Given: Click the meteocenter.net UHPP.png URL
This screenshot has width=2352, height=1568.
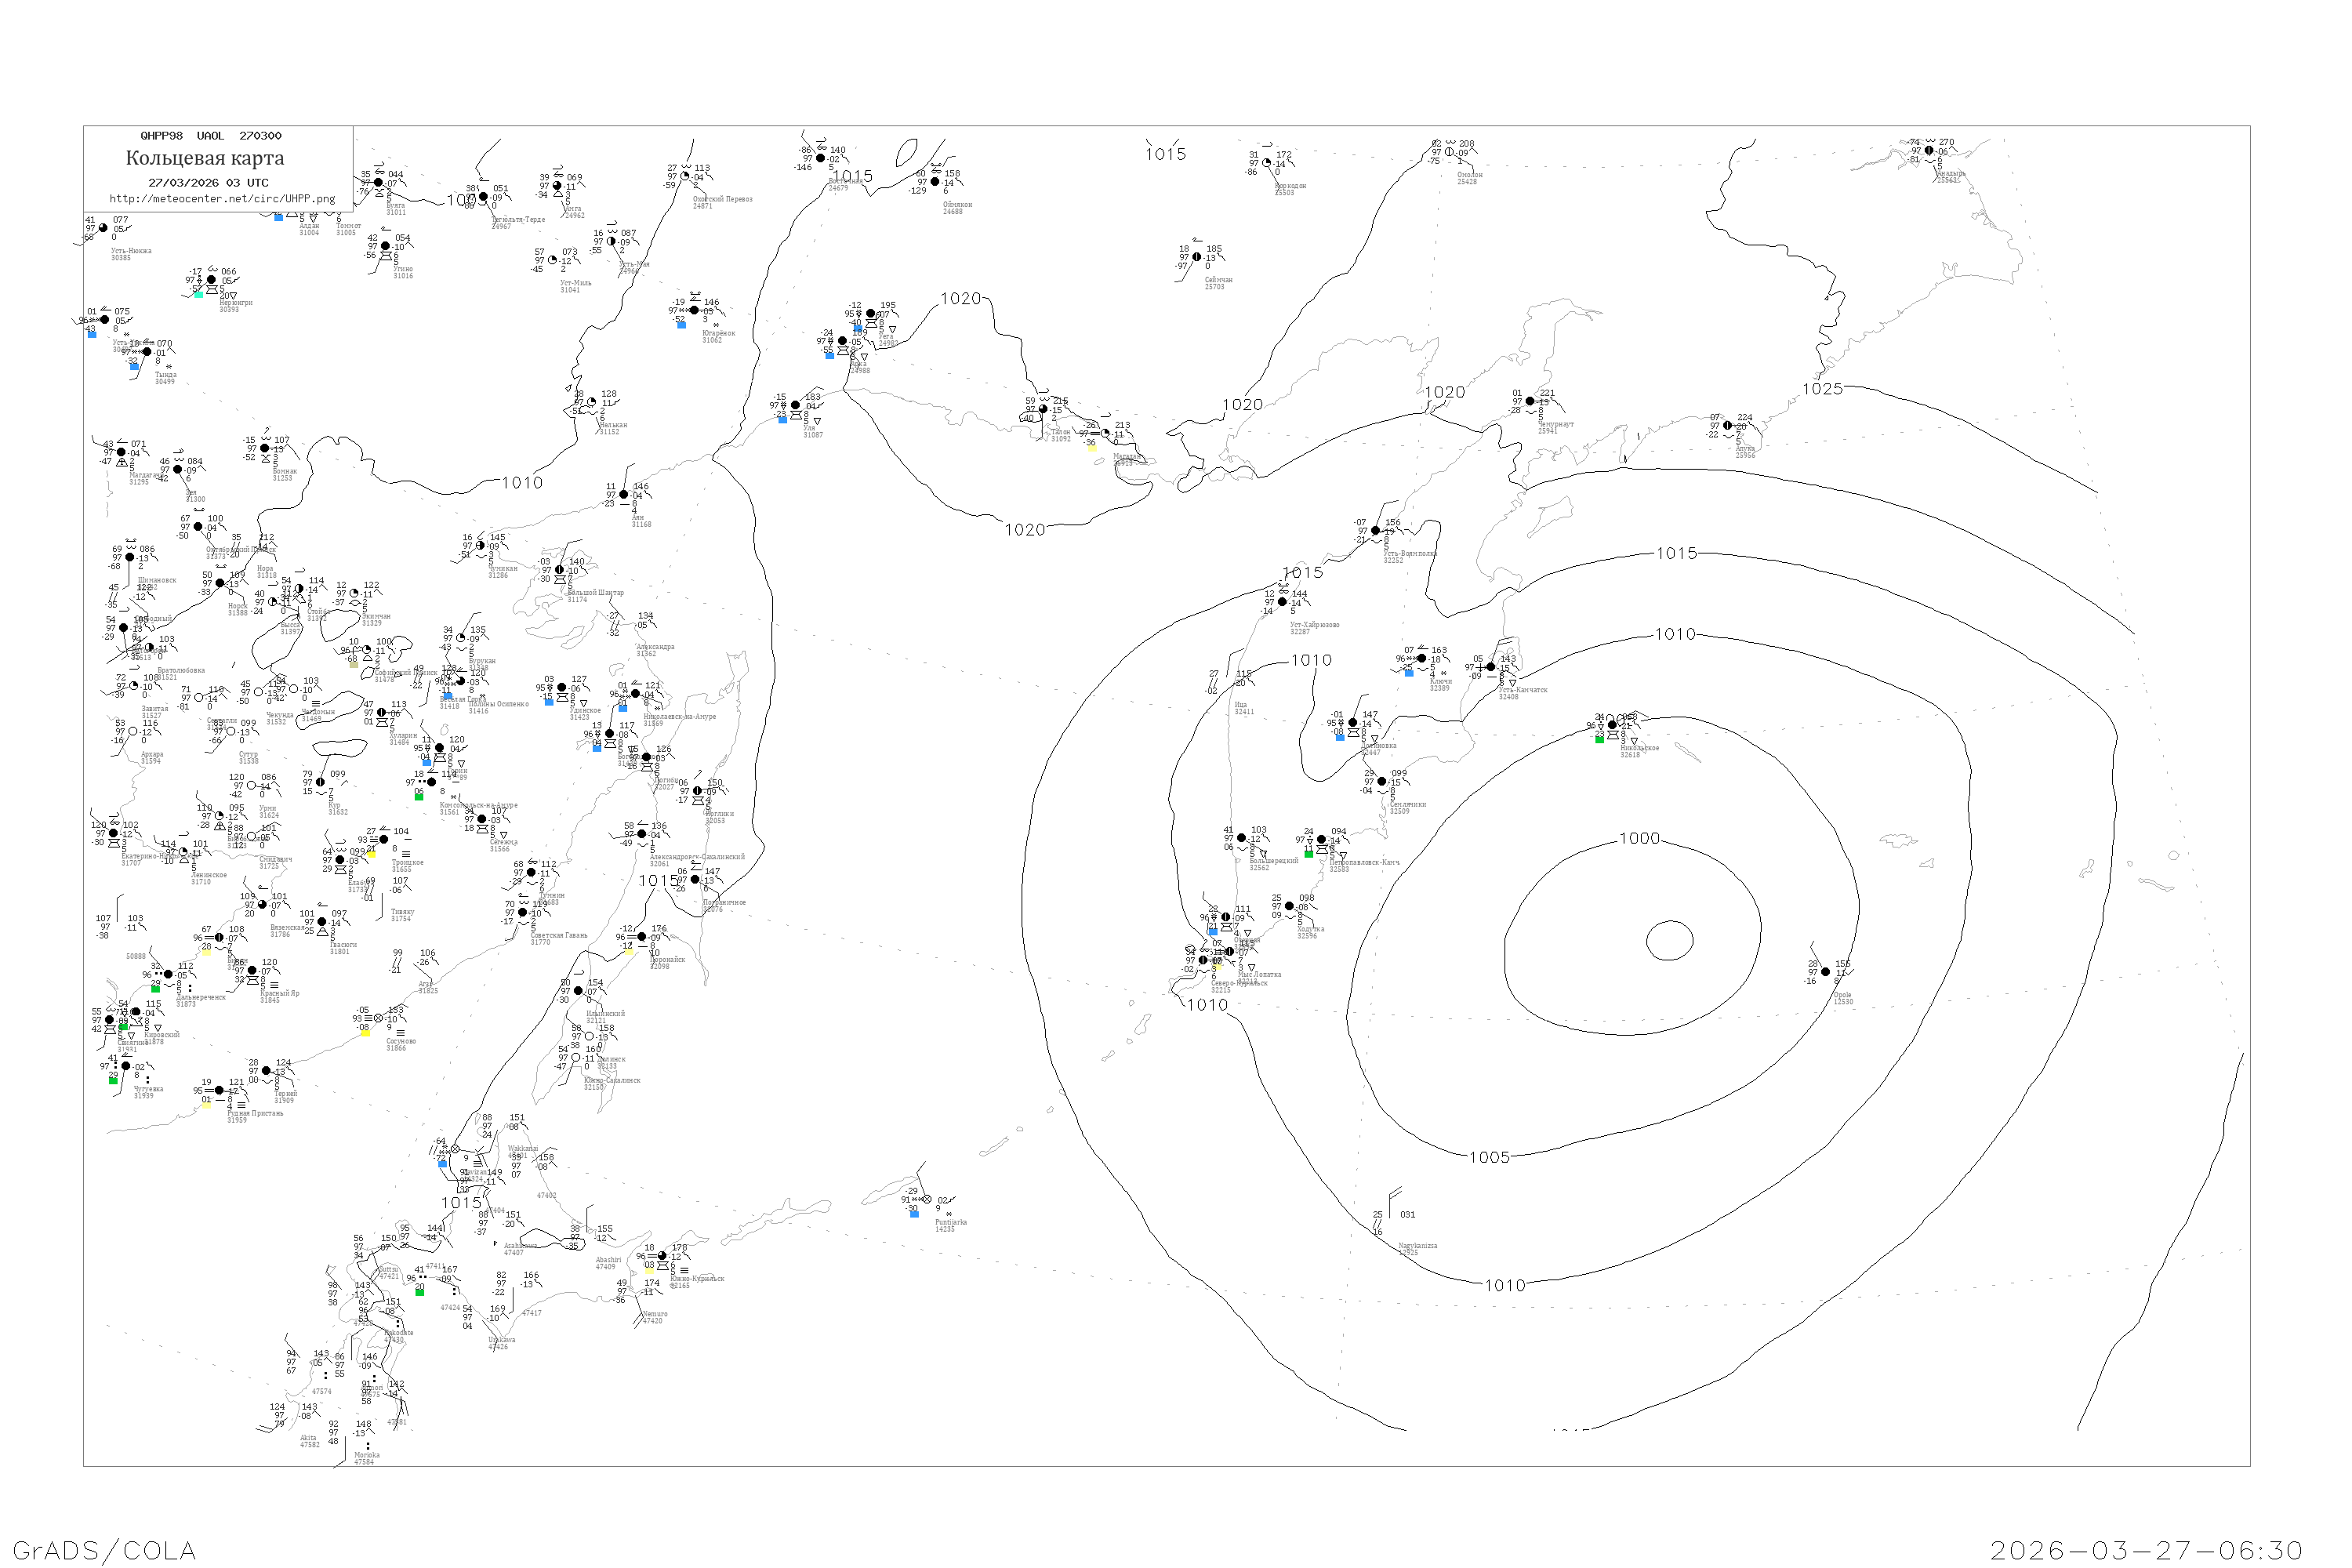Looking at the screenshot, I should click(x=222, y=199).
